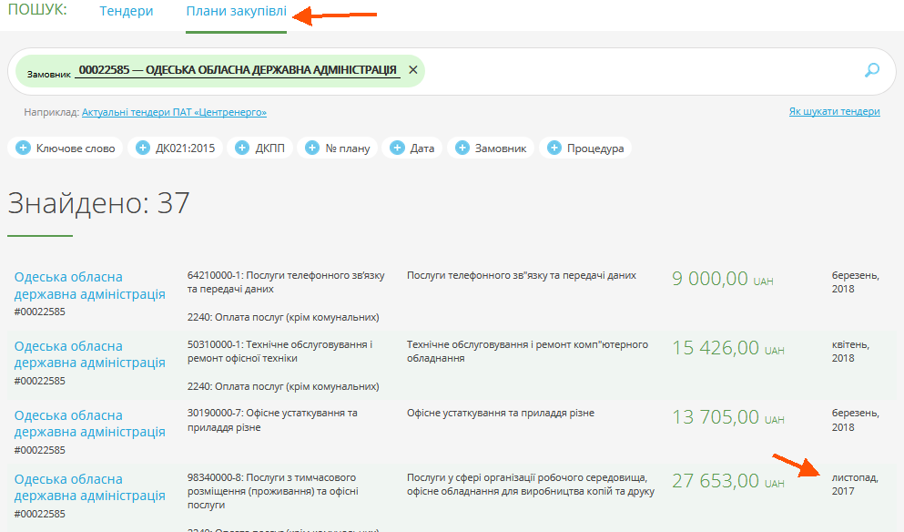This screenshot has width=904, height=532.
Task: Click plus icon on Дата filter
Action: [x=397, y=148]
